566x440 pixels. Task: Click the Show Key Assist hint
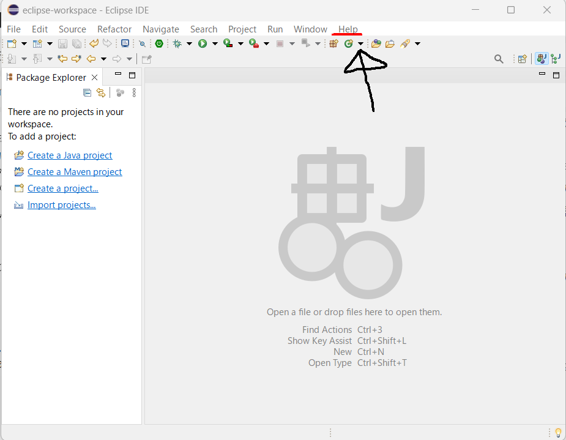[x=347, y=341]
